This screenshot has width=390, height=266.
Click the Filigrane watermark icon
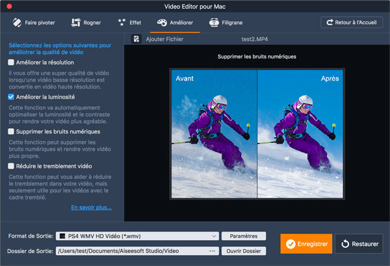coord(214,23)
